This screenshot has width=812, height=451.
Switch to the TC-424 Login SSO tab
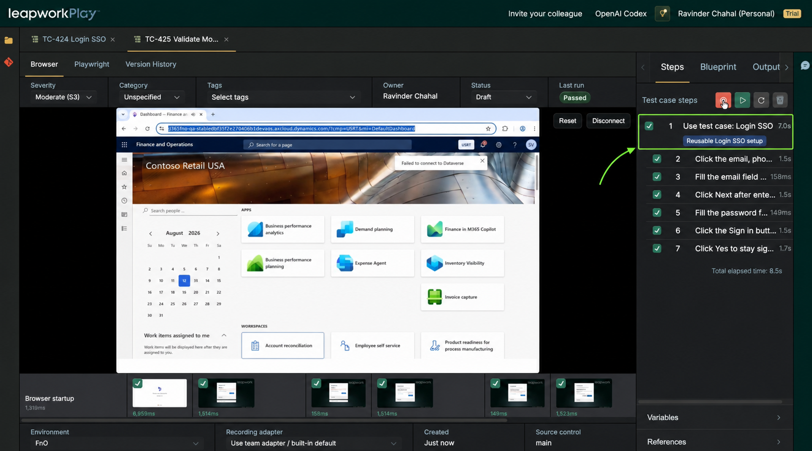coord(74,40)
